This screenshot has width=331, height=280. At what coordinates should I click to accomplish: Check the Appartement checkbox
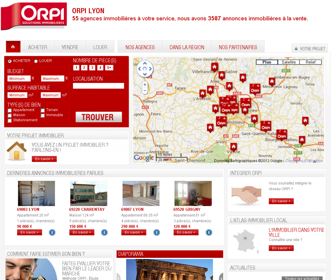pos(9,110)
